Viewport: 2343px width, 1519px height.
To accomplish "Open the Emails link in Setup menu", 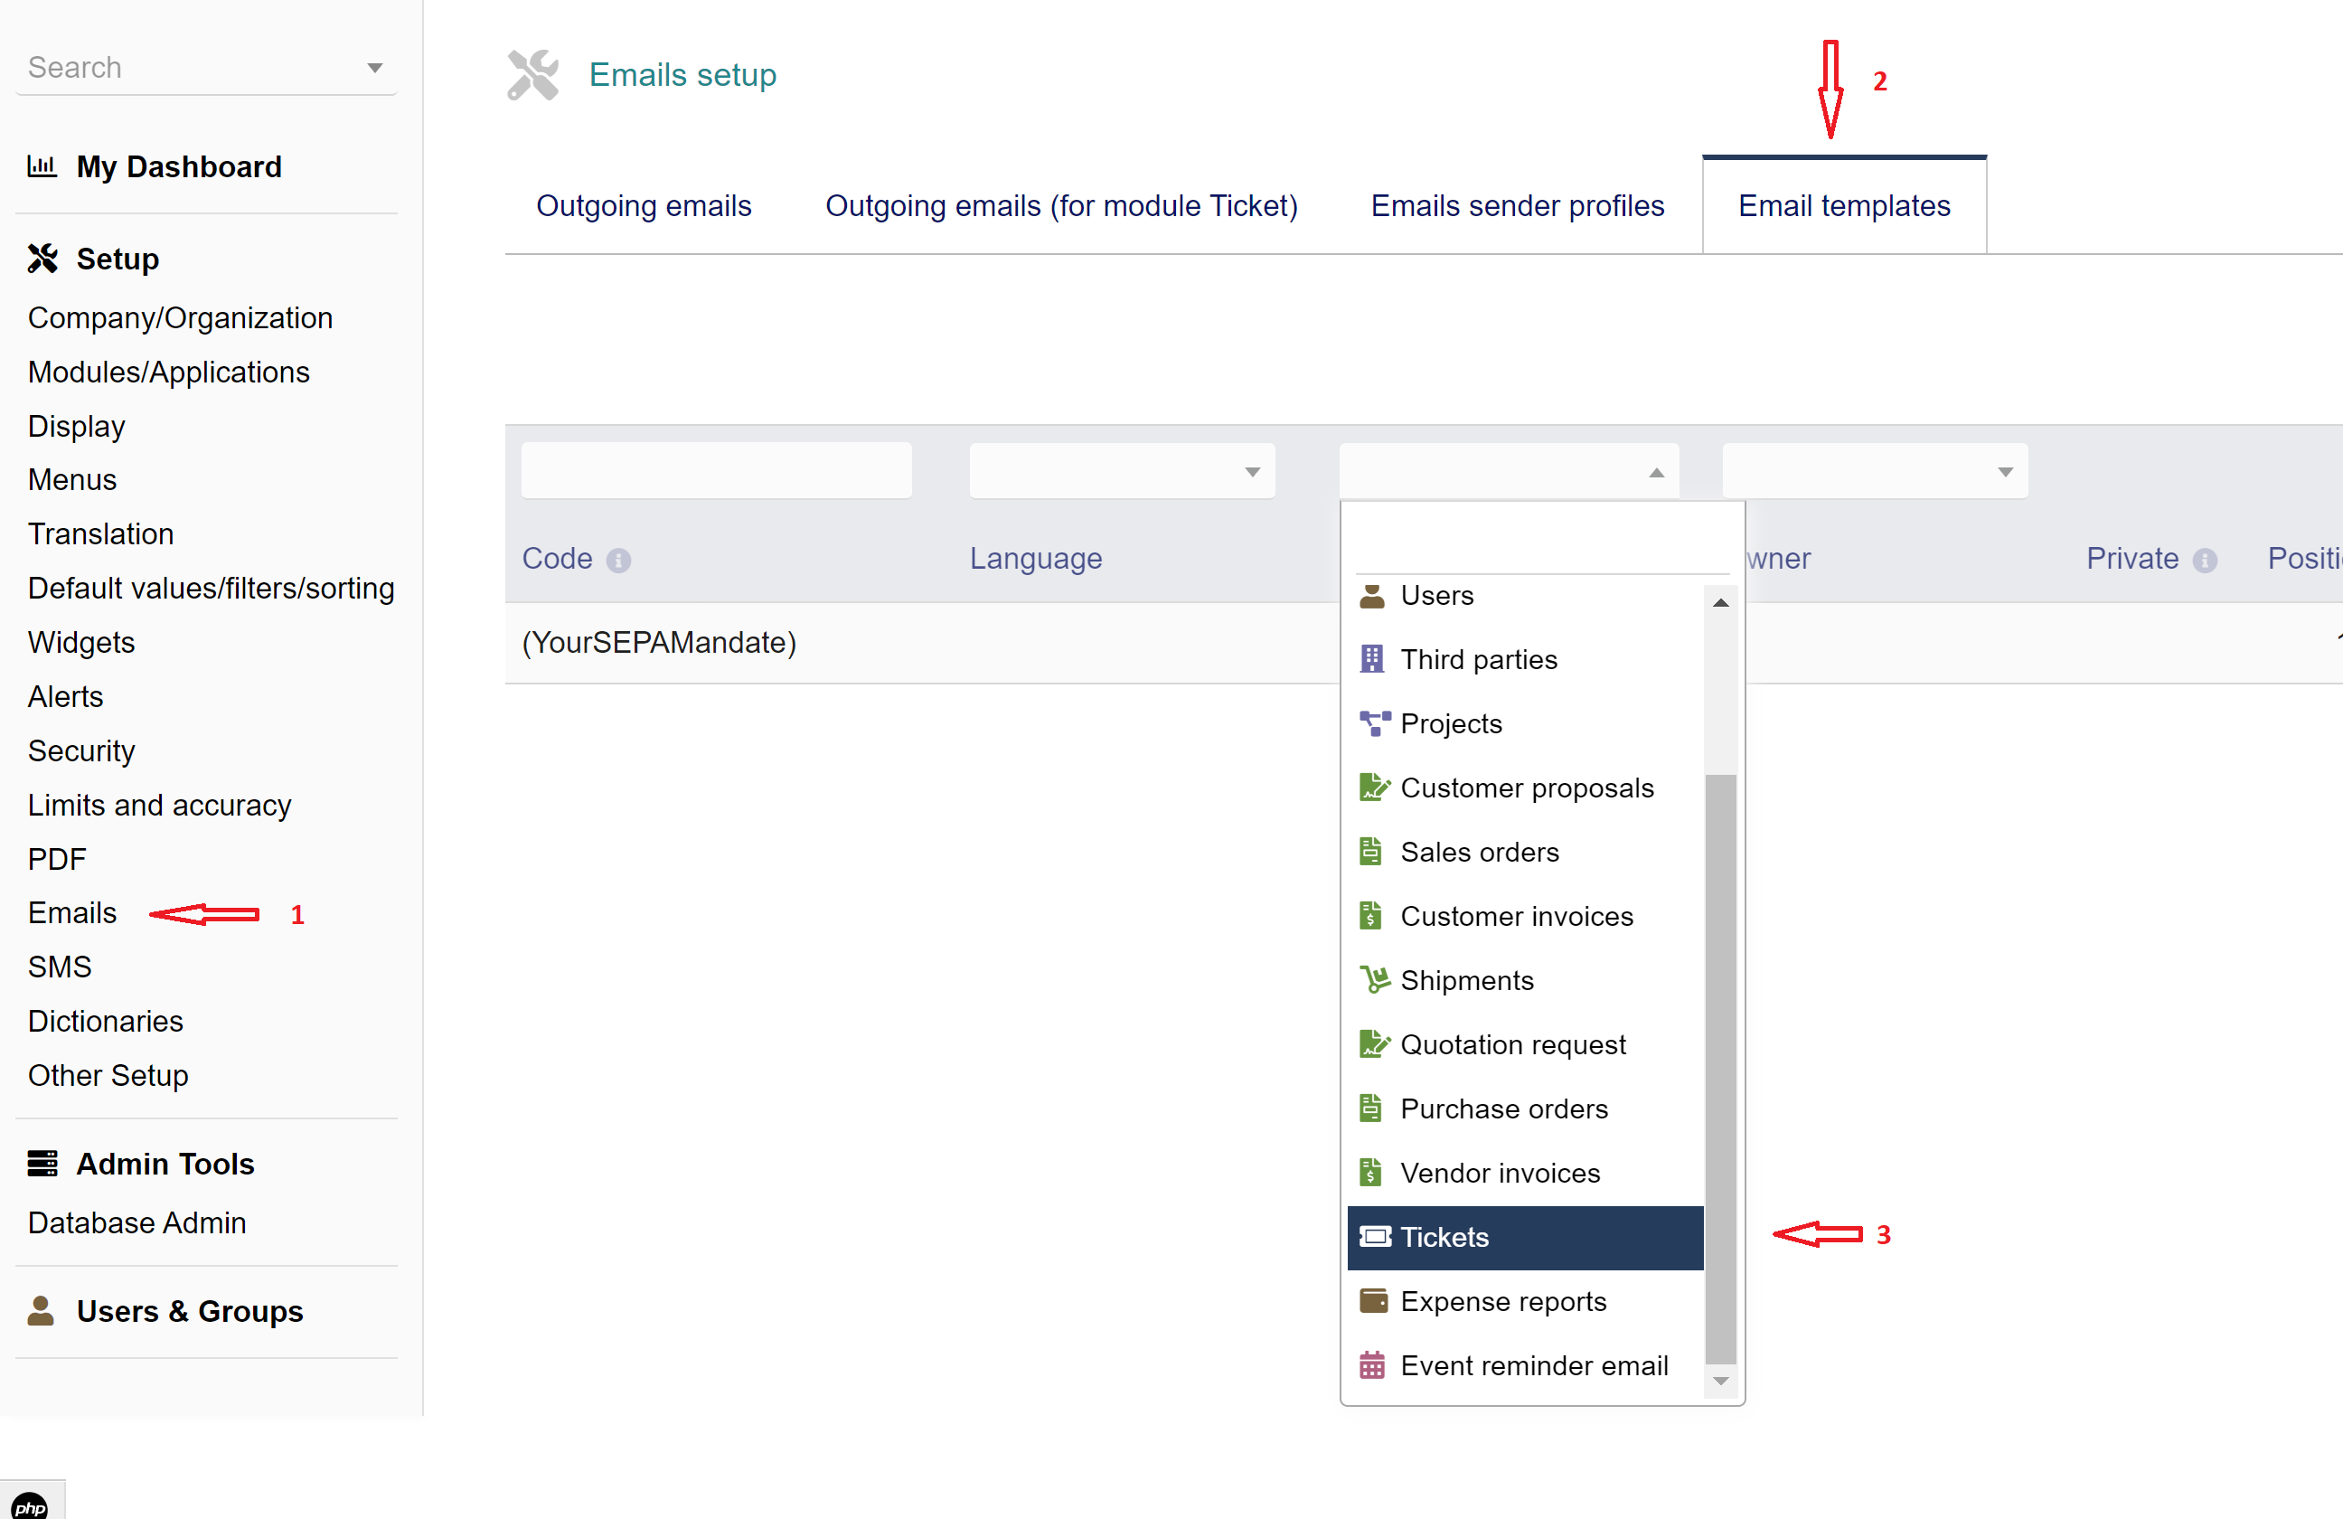I will pyautogui.click(x=72, y=912).
